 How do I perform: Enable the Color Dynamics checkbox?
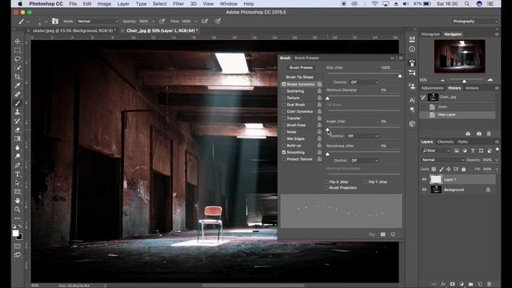[284, 112]
